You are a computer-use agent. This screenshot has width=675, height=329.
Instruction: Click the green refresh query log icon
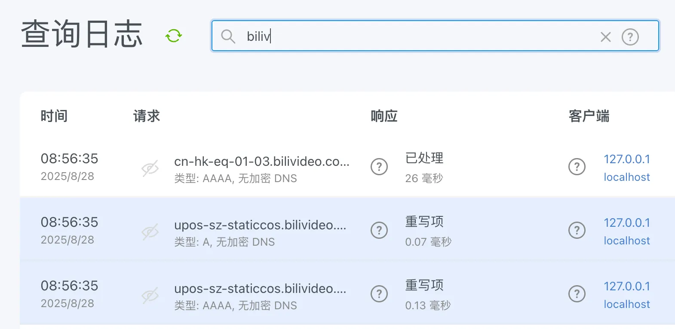[174, 36]
